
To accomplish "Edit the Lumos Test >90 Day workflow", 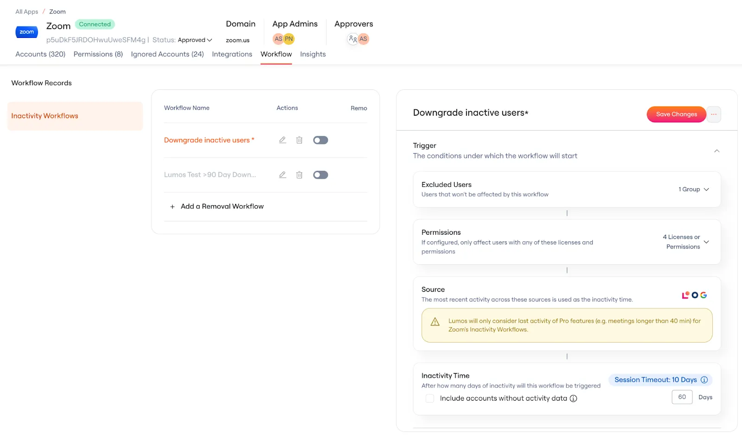I will tap(282, 175).
